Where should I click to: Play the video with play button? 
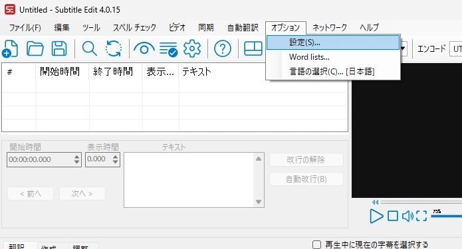click(x=376, y=216)
